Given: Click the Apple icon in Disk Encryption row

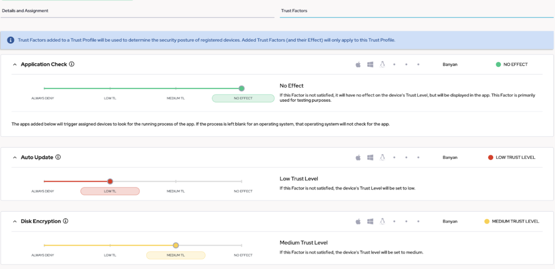Looking at the screenshot, I should (358, 222).
